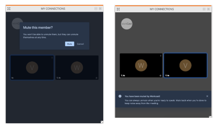Open three-dot menu on right window's W tile

(161, 56)
